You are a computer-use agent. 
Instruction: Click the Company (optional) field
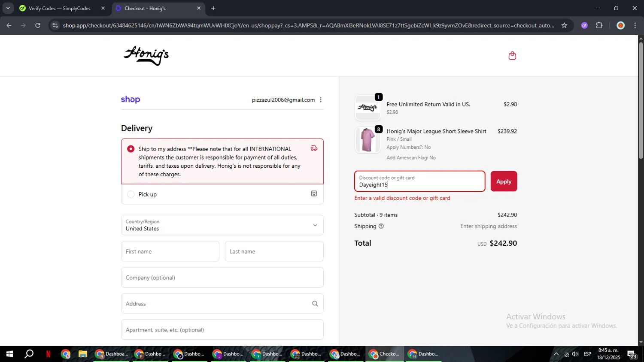click(x=222, y=278)
